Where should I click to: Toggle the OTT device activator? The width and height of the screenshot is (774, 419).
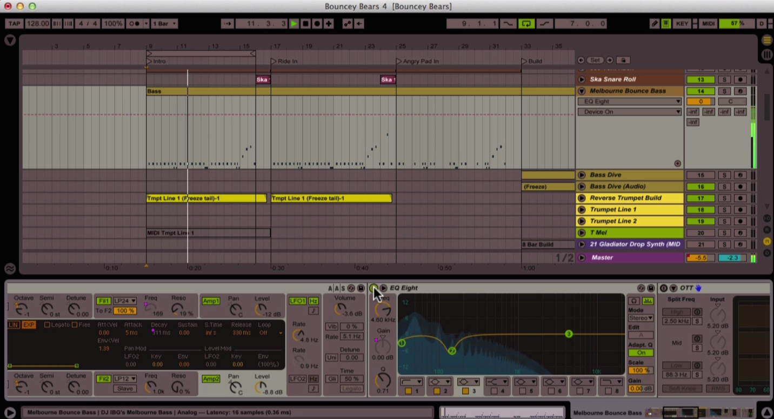point(664,288)
